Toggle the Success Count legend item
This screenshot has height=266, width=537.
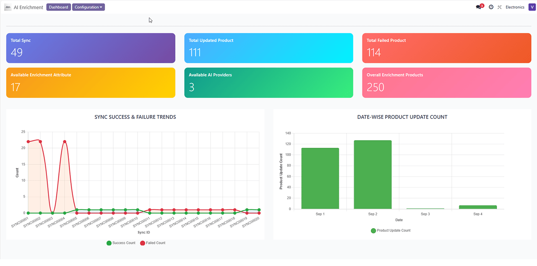(x=121, y=243)
